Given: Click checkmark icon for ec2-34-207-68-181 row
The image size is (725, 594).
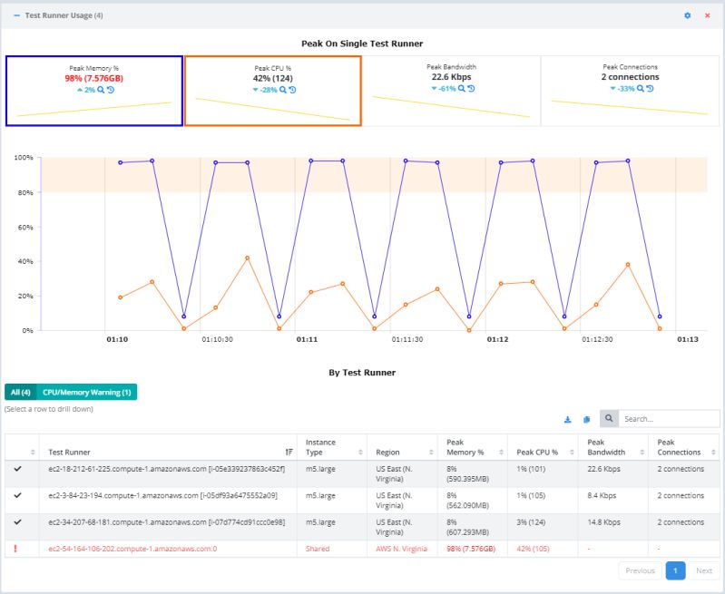Looking at the screenshot, I should click(17, 521).
